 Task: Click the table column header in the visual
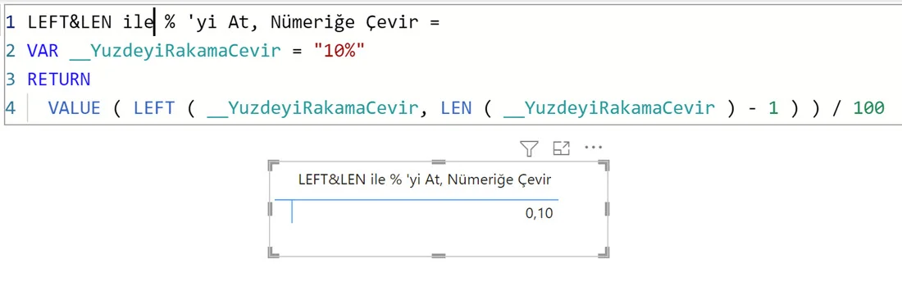tap(425, 180)
